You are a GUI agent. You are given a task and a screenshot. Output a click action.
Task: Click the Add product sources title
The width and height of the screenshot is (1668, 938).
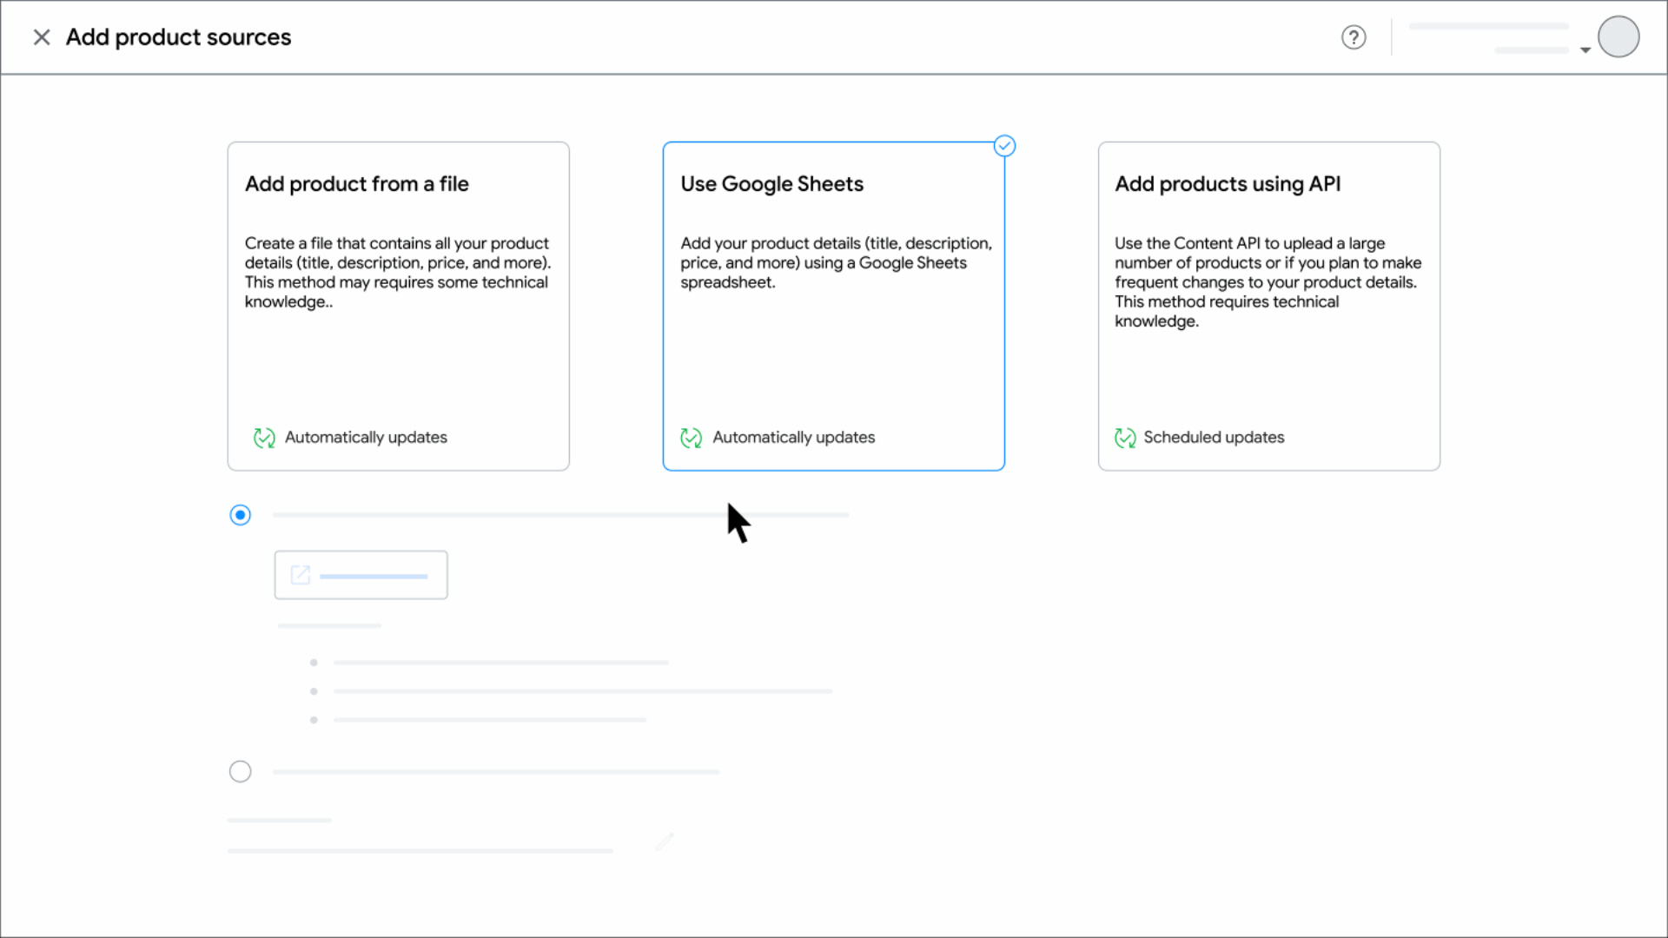click(179, 37)
